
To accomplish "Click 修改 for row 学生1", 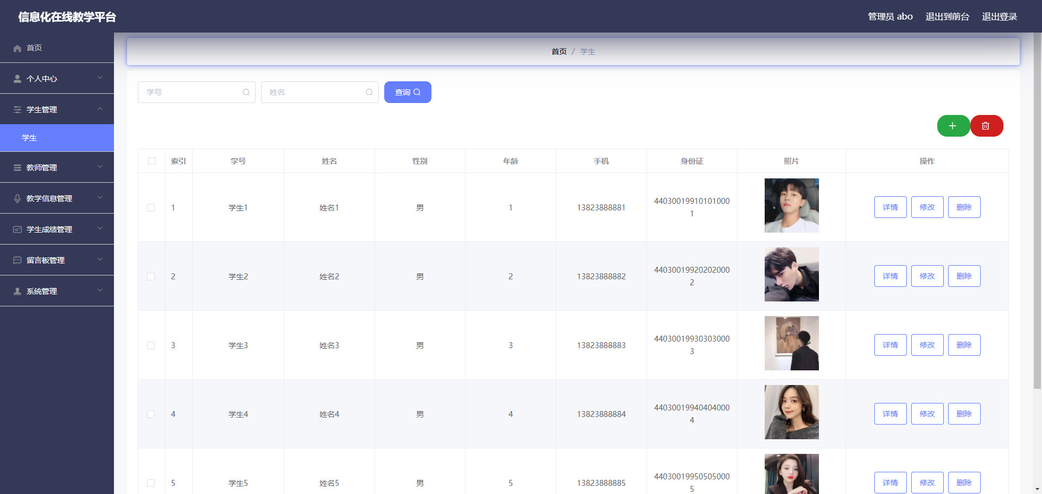I will pyautogui.click(x=927, y=207).
